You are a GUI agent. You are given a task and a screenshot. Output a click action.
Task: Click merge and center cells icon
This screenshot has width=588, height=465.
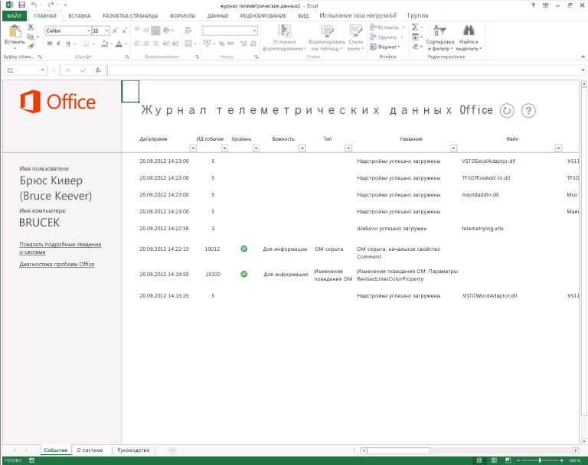tap(188, 44)
